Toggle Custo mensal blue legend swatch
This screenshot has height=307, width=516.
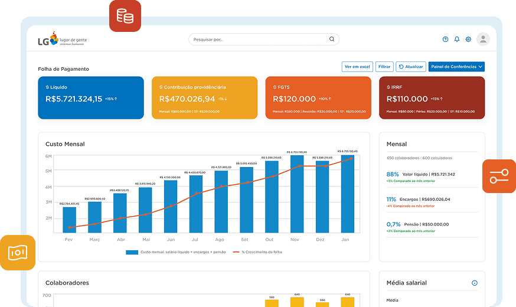point(132,252)
